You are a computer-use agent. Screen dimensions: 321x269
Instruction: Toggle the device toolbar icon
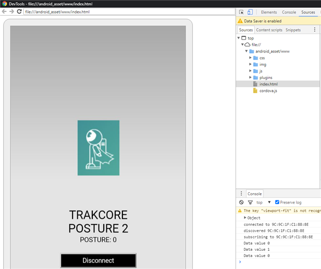coord(250,12)
